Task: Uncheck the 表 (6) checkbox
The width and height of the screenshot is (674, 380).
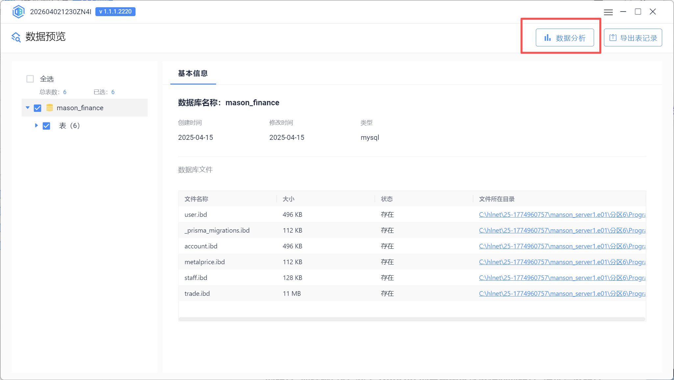Action: tap(46, 126)
